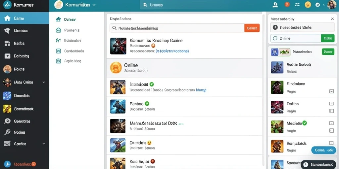Open the Demose tag icon in the dark sidebar
The height and width of the screenshot is (169, 339).
pos(7,31)
